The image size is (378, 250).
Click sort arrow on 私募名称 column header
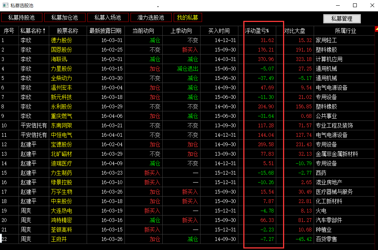[44, 31]
